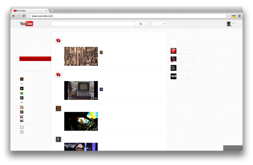This screenshot has height=165, width=253.
Task: Open the man-in-suit sidebar channel
Action: [22, 98]
